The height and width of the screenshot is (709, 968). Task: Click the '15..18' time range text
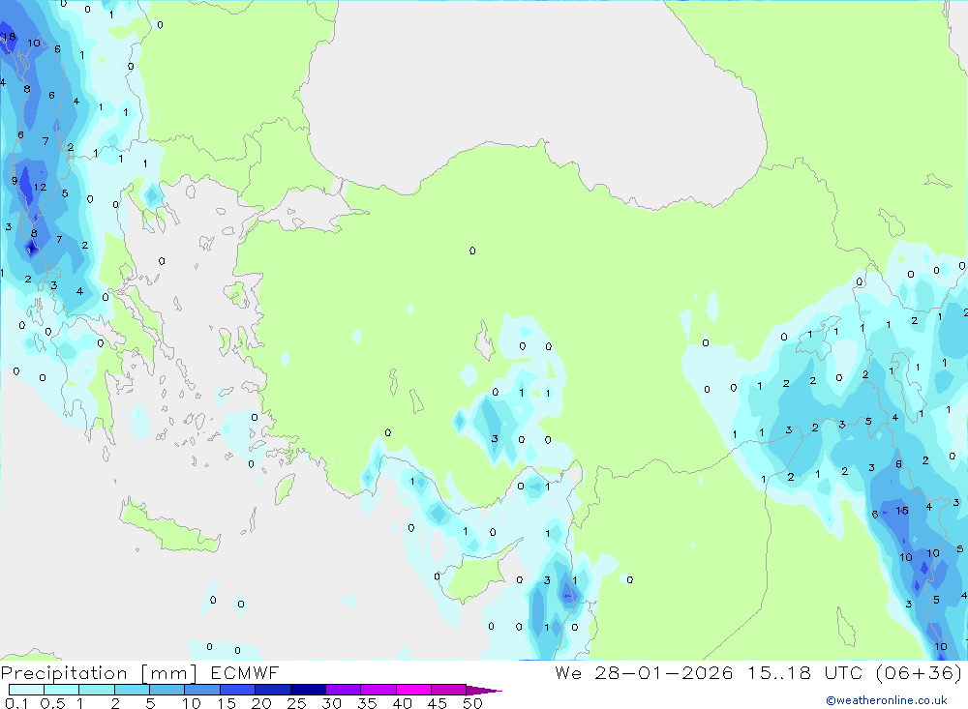(779, 672)
